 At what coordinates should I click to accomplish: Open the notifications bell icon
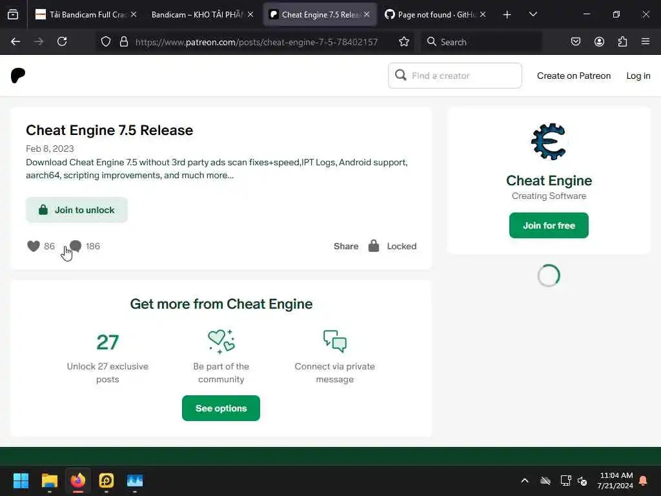(x=644, y=480)
